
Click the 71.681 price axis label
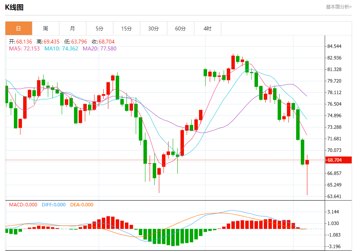coord(334,139)
